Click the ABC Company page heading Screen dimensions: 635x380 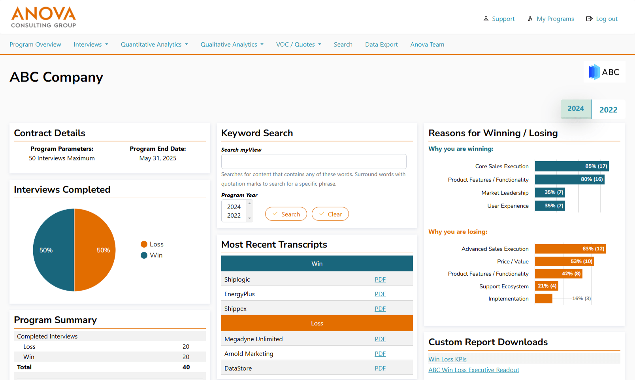(x=56, y=77)
